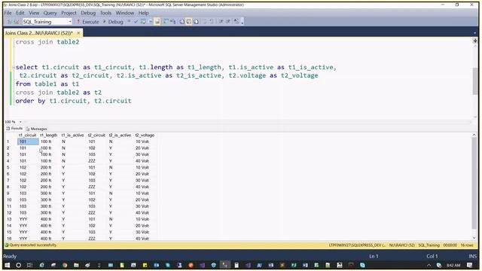
Task: Click Specify Values for Template Parameters icon
Action: click(x=236, y=22)
